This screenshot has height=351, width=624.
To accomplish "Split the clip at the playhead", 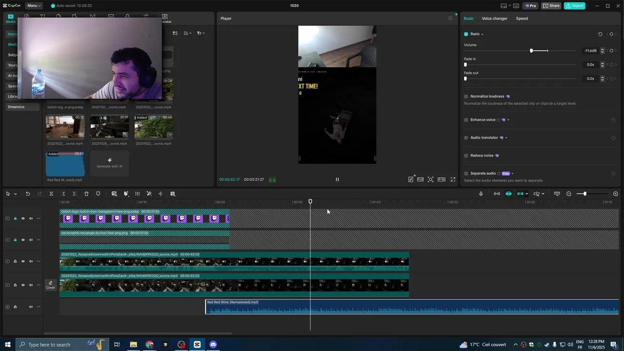I will tap(51, 194).
